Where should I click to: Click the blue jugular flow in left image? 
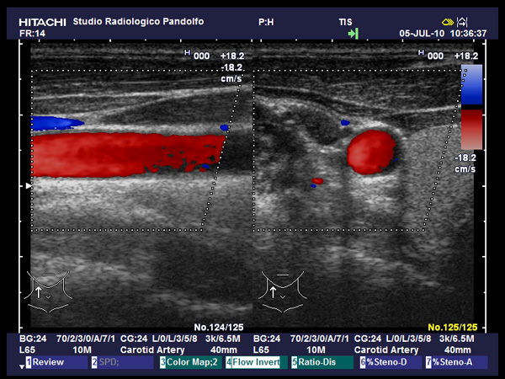pos(56,123)
